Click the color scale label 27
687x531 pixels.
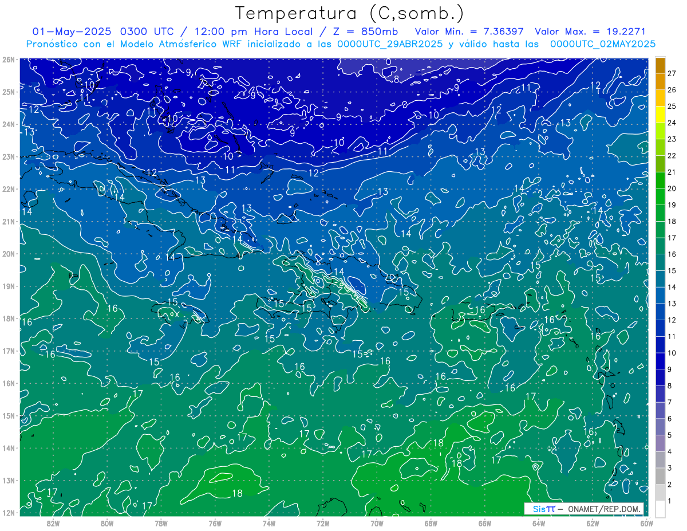672,73
